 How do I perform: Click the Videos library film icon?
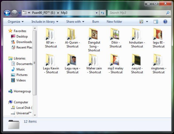tap(13, 80)
